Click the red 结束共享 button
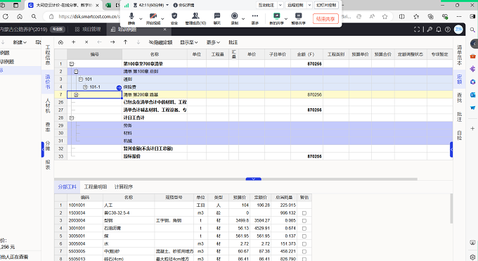478x261 pixels. [325, 19]
